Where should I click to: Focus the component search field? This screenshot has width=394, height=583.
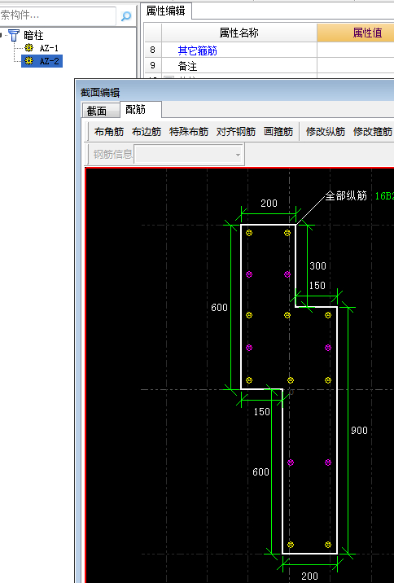pos(58,16)
